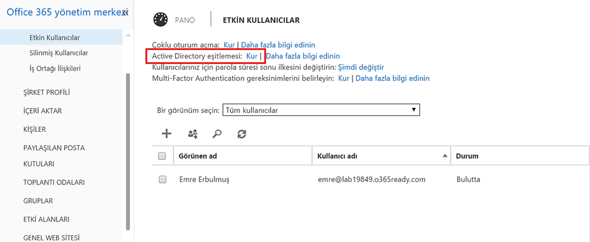Click the Bulutta status cell
Screen dimensions: 590x242
pyautogui.click(x=468, y=180)
